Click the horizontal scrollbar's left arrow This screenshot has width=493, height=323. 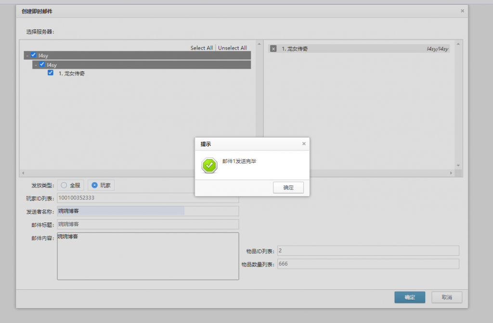[x=22, y=173]
